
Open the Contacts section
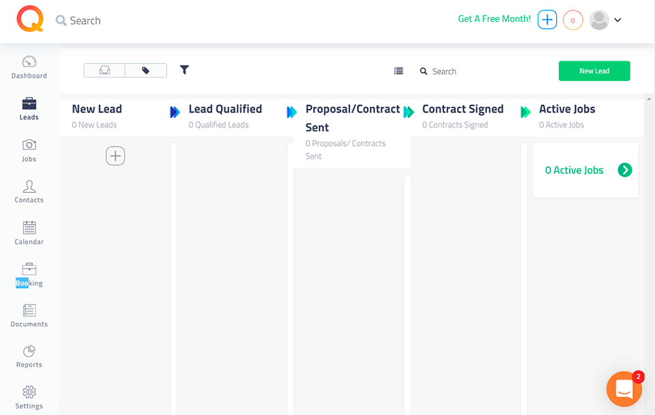(x=29, y=191)
